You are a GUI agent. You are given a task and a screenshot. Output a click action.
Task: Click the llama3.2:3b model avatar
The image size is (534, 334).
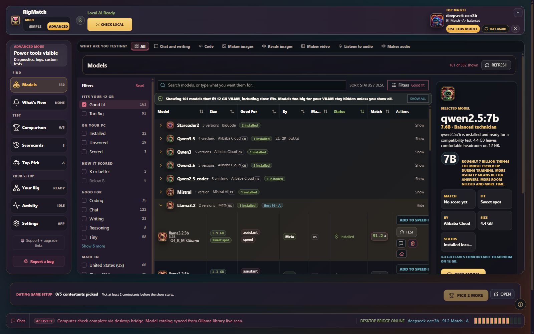coord(163,236)
